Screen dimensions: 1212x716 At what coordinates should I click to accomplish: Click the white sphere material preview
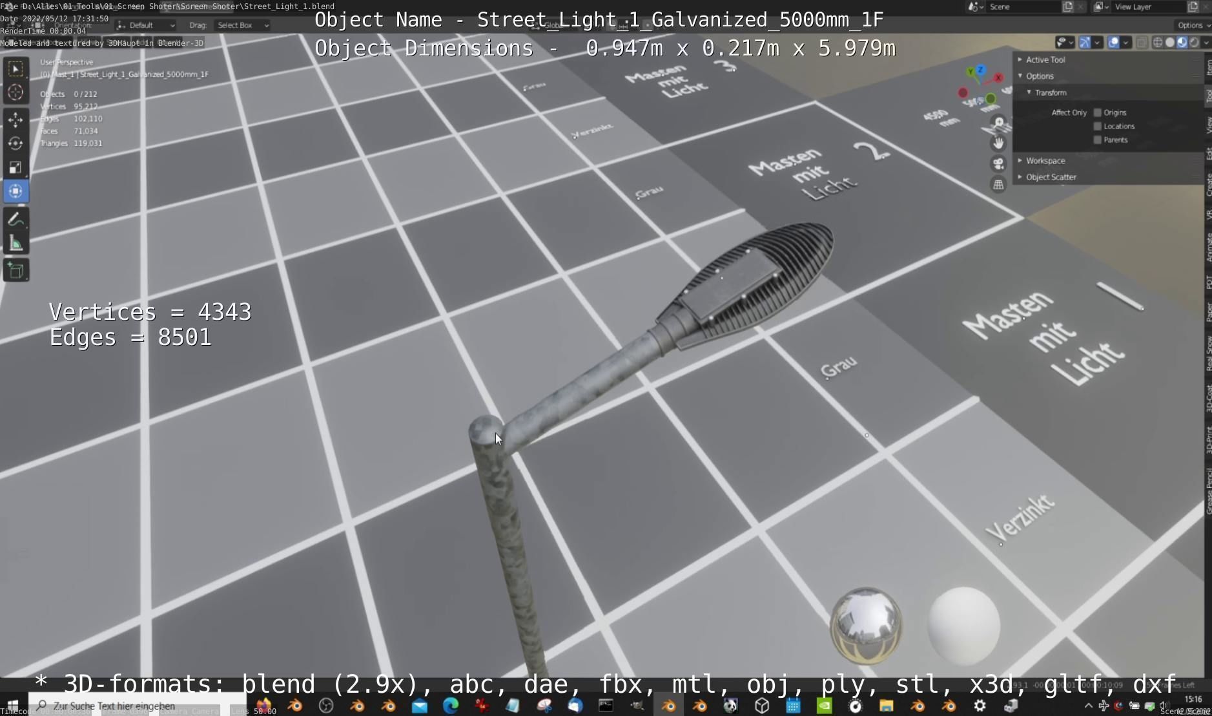[963, 626]
